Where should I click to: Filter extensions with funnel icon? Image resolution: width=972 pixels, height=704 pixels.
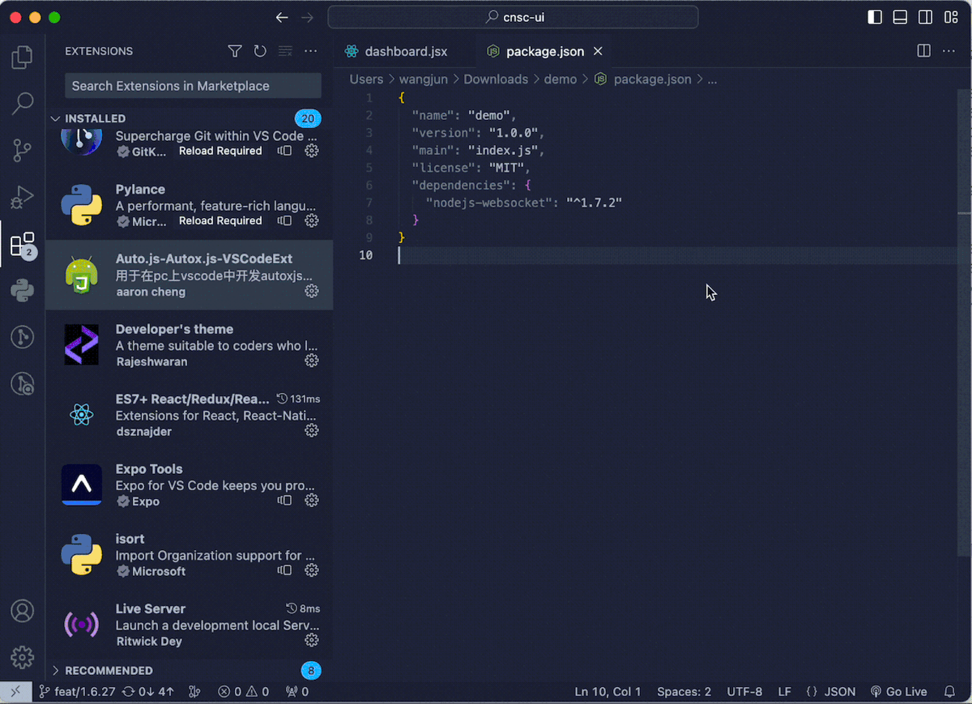pos(235,51)
